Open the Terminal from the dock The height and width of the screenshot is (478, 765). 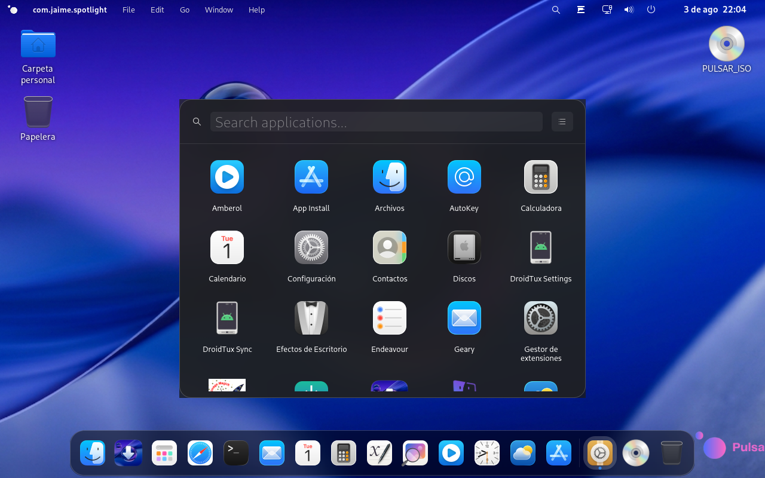click(236, 453)
